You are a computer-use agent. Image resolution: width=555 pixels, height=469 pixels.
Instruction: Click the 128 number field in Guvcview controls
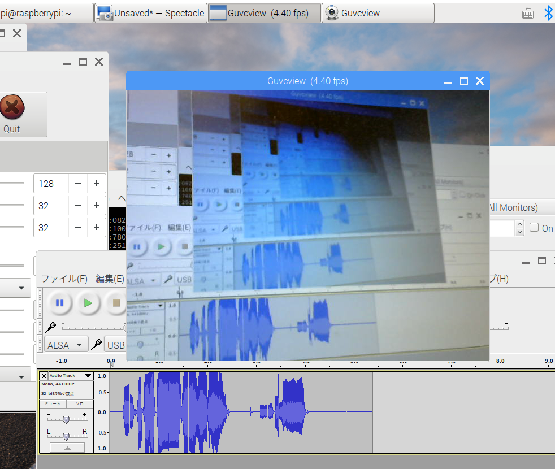51,184
